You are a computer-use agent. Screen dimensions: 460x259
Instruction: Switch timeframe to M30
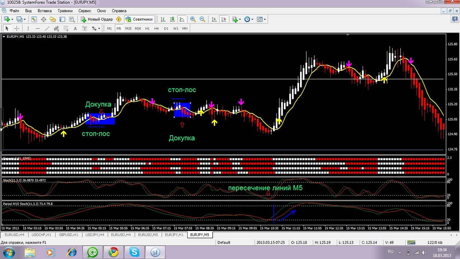point(138,28)
